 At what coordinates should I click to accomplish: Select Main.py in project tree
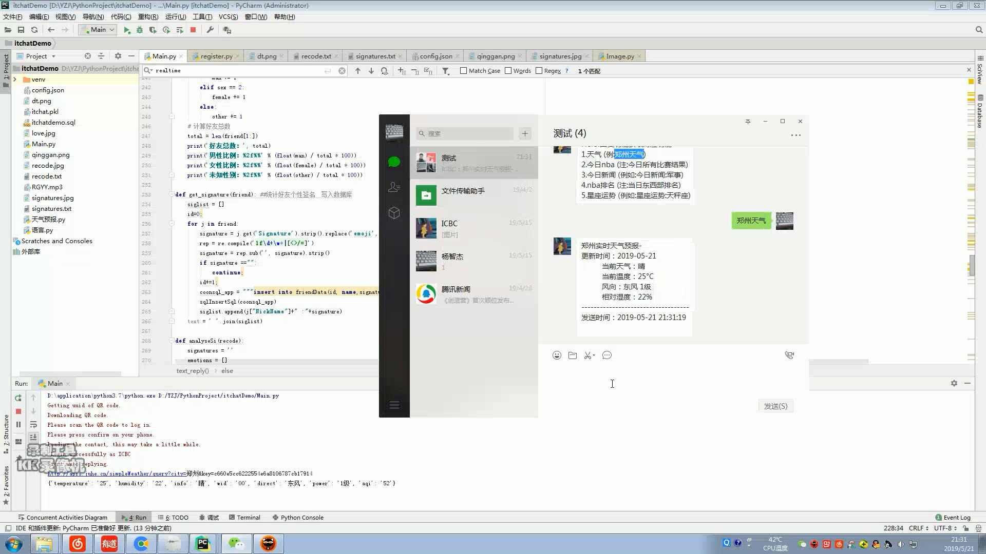point(44,144)
